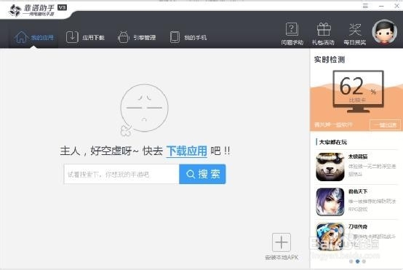Click the 下载应用 link

click(187, 151)
